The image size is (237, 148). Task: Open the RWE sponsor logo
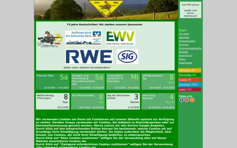point(89,56)
